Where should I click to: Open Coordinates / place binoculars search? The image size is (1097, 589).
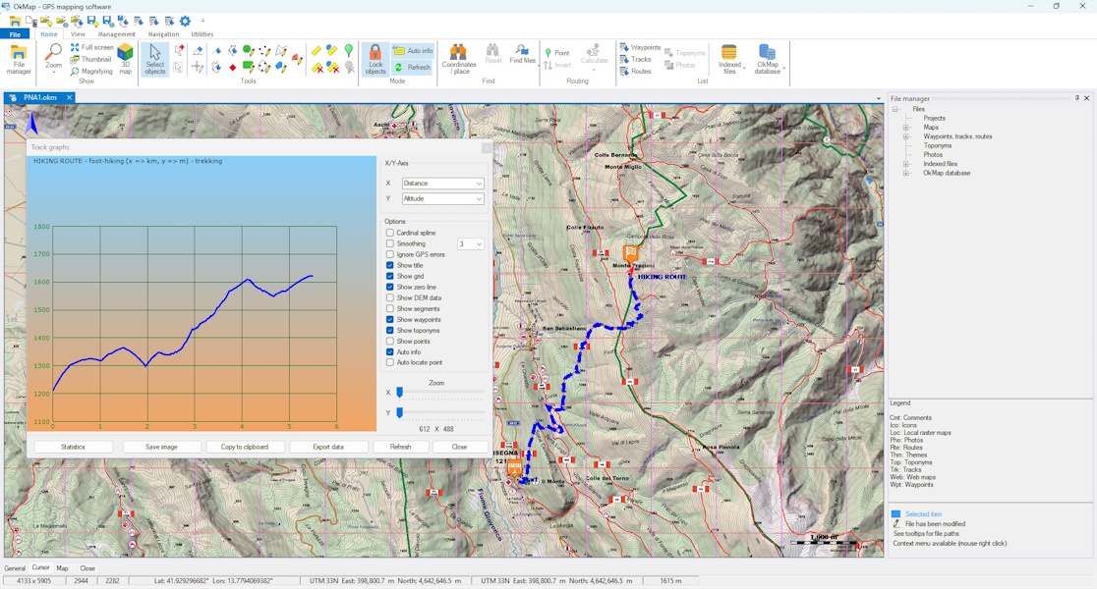458,59
